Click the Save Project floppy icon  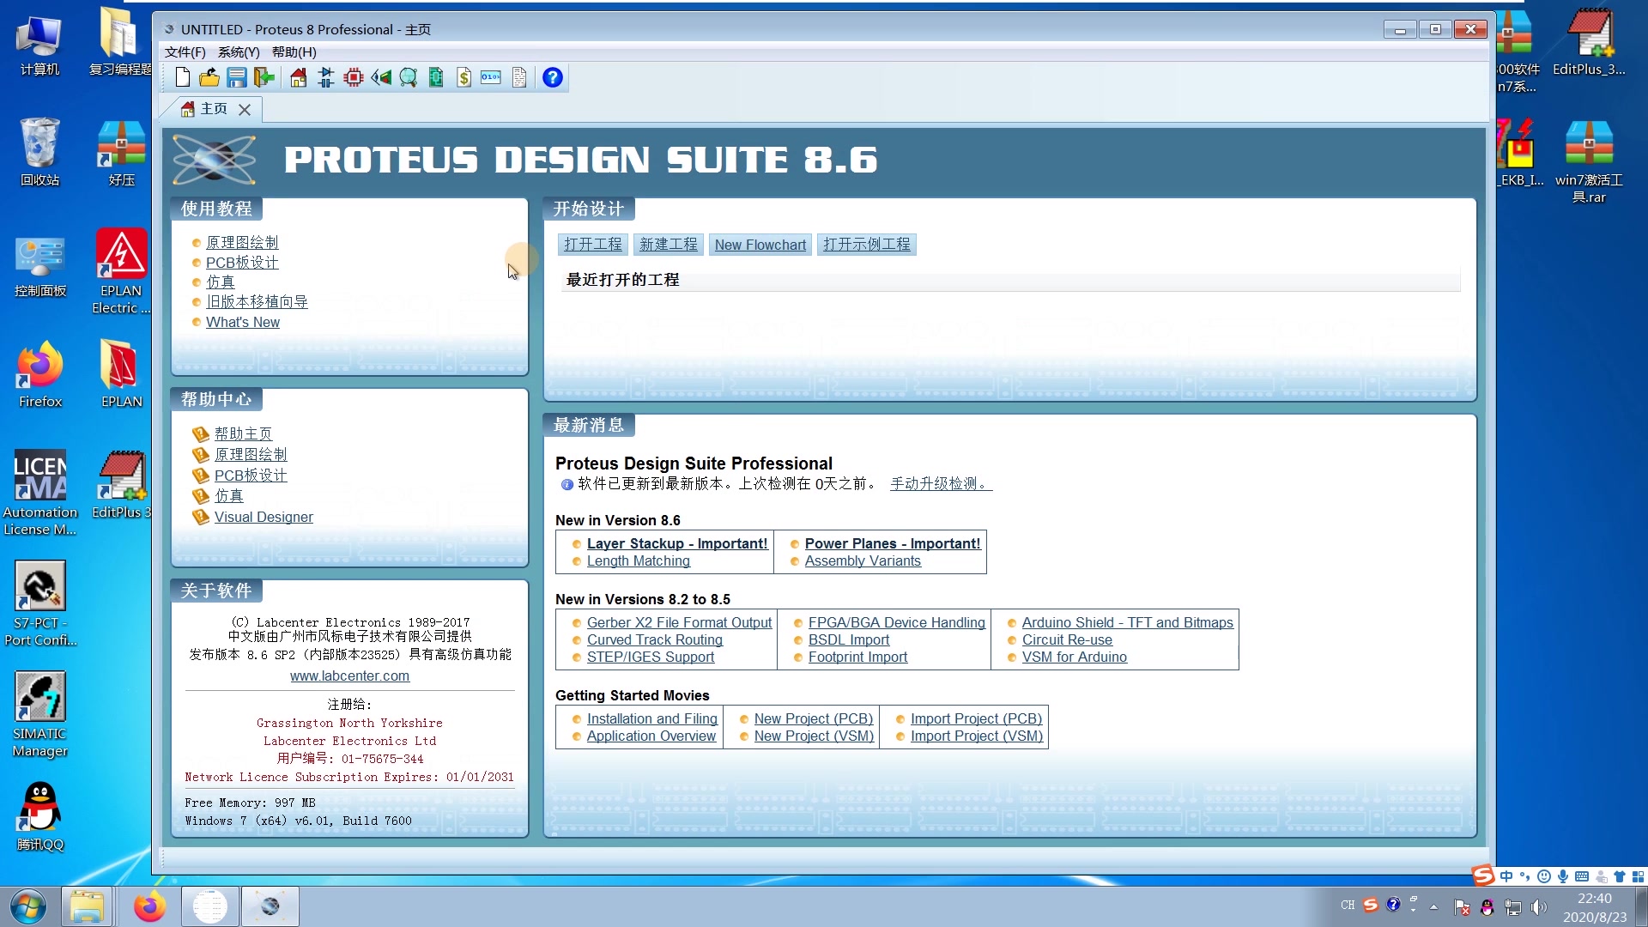click(x=237, y=78)
